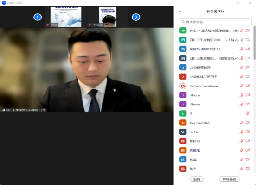This screenshot has width=256, height=185.
Task: Click the Hansa International avatar icon
Action: point(183,86)
